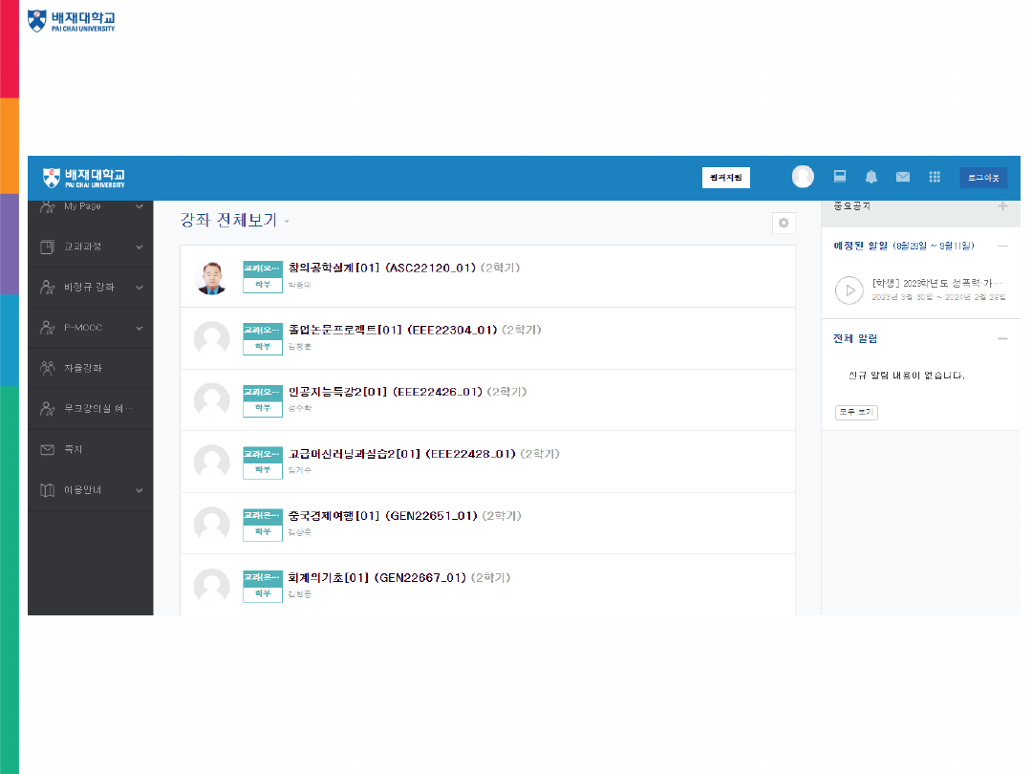Viewport: 1032px width, 774px height.
Task: Click the 로그아웃 button
Action: [x=982, y=178]
